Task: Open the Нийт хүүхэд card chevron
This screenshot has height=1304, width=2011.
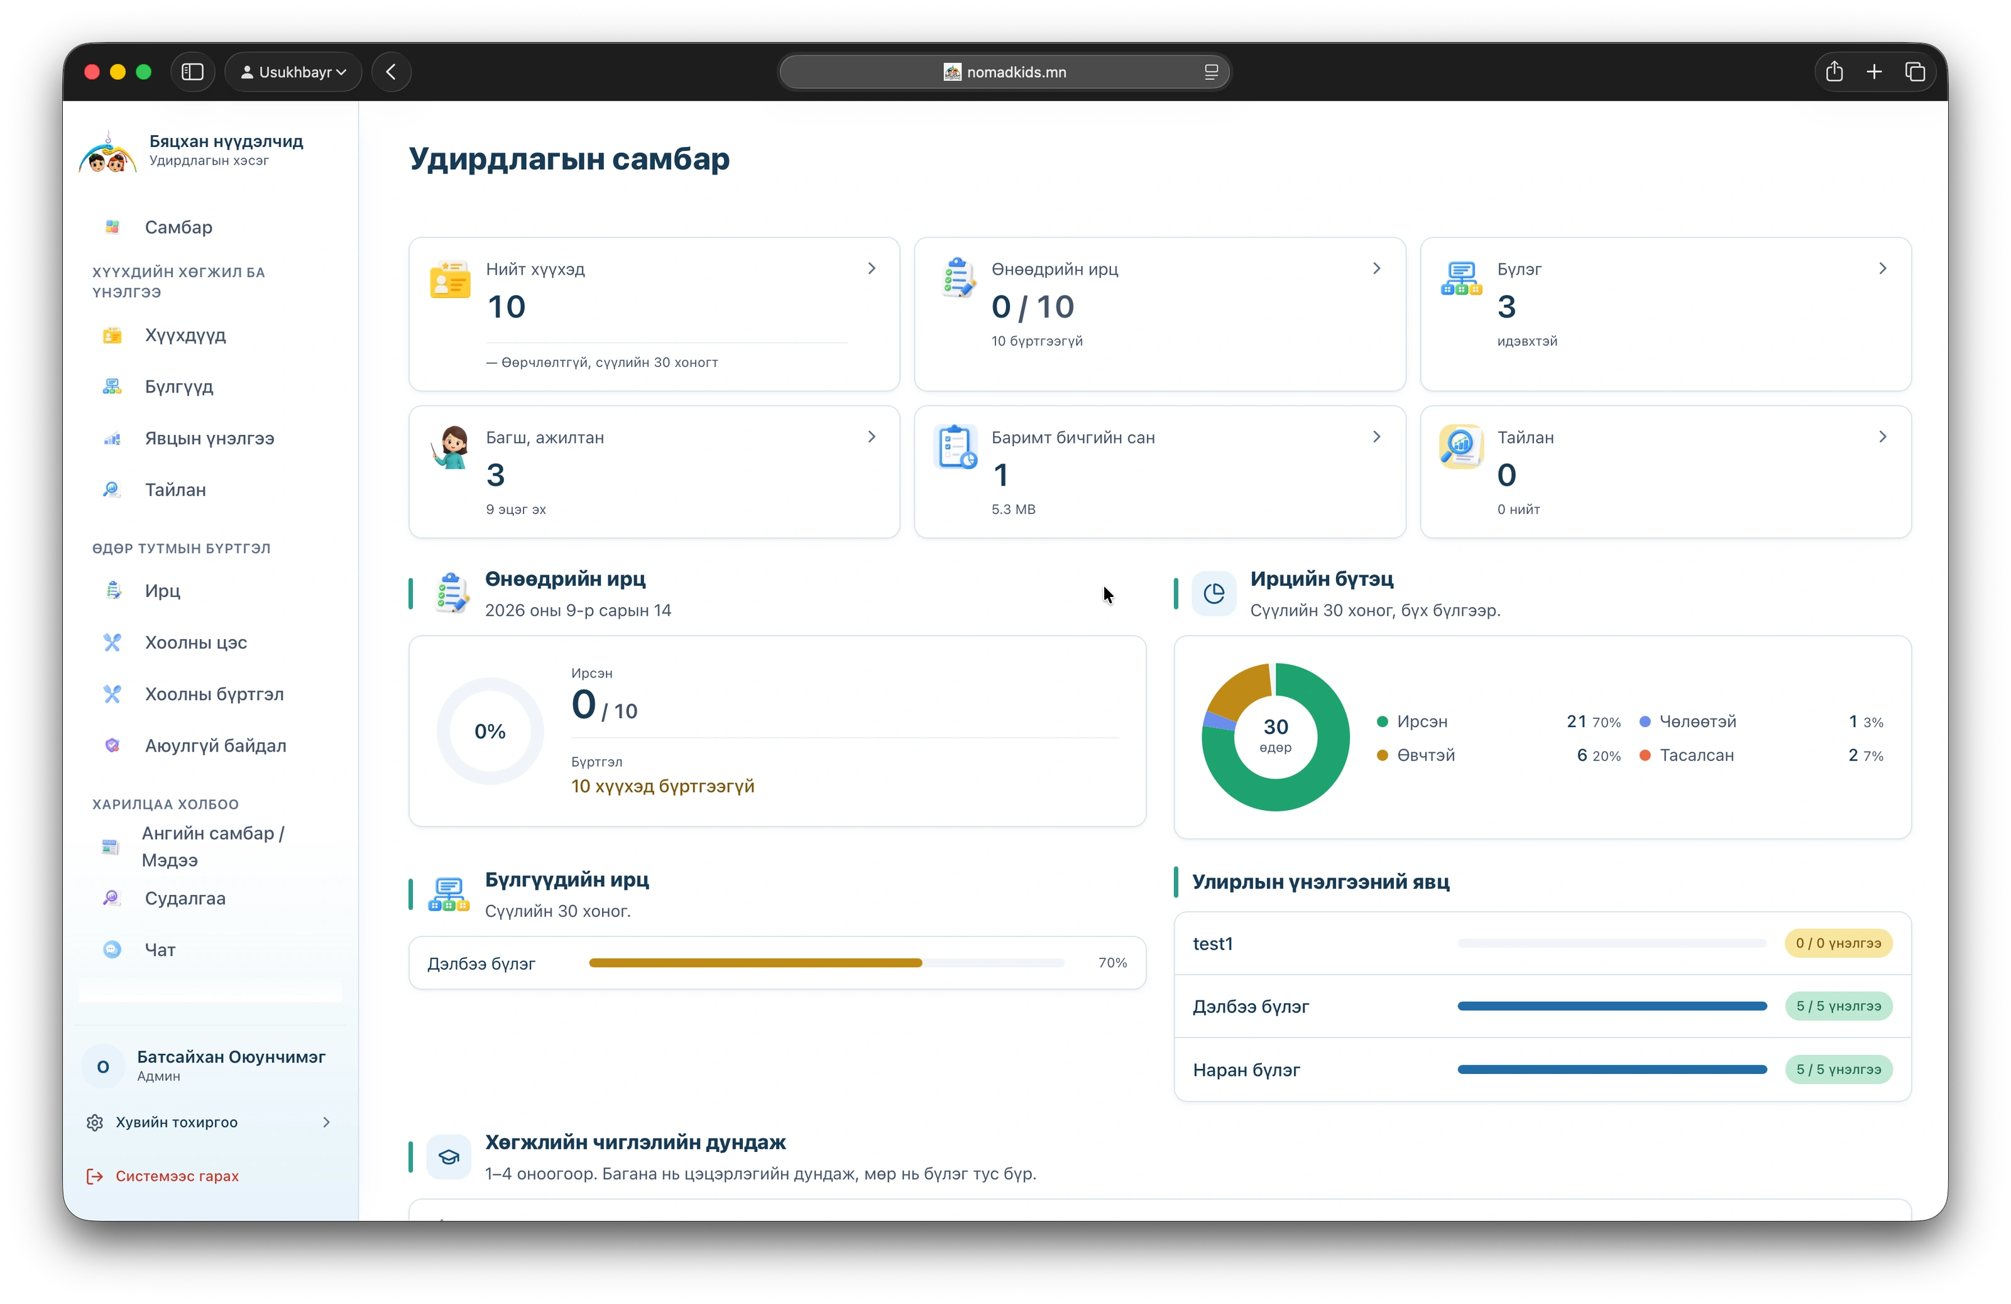Action: click(871, 269)
